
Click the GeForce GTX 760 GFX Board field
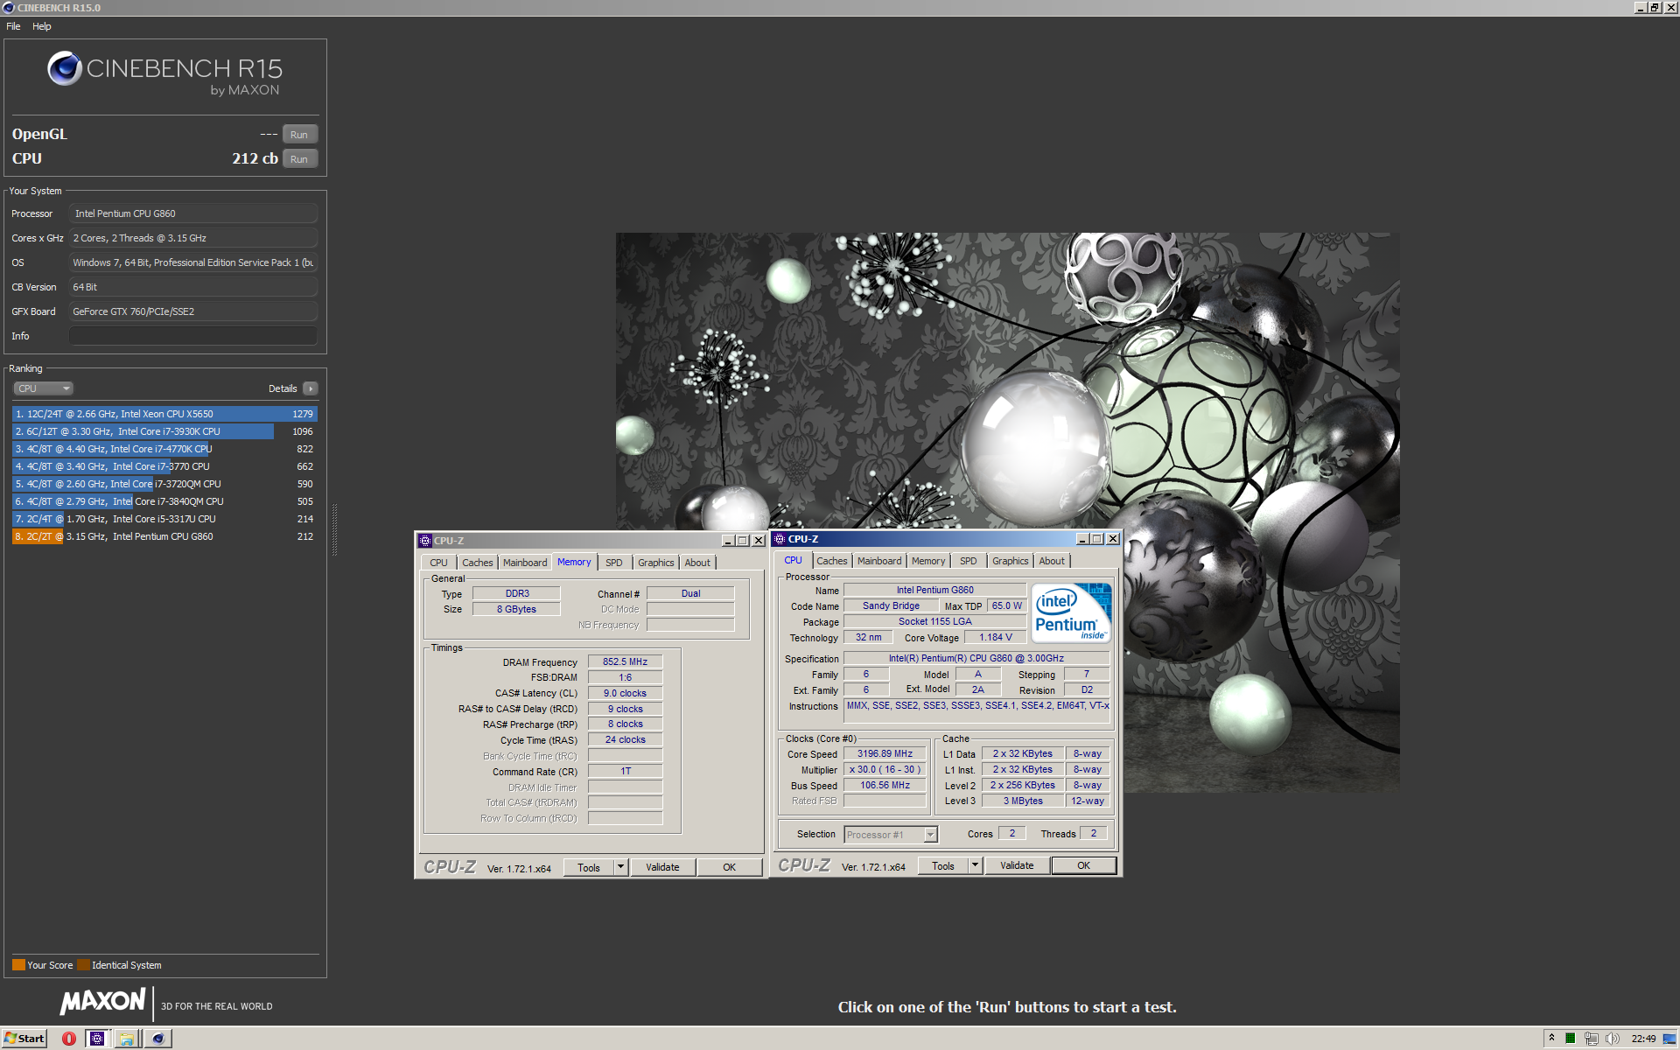coord(193,311)
